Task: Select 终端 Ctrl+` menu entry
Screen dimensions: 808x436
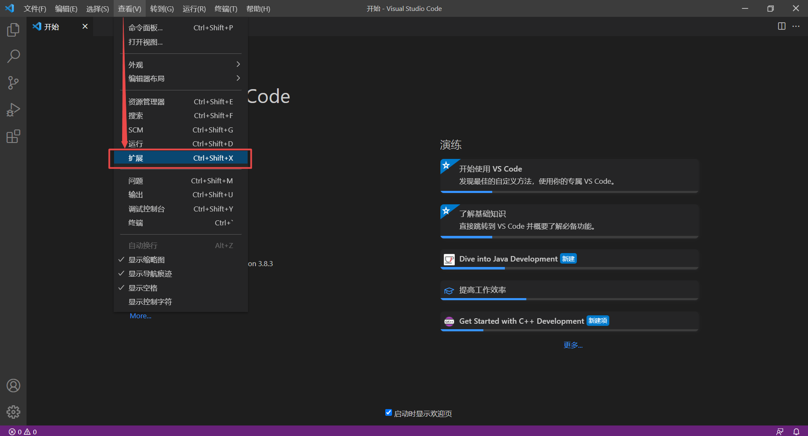Action: pos(181,223)
